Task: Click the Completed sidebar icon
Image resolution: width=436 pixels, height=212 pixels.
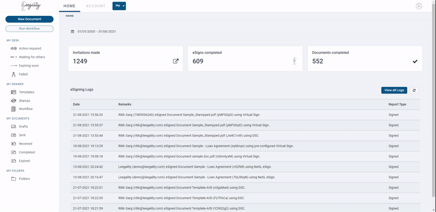Action: coord(14,152)
